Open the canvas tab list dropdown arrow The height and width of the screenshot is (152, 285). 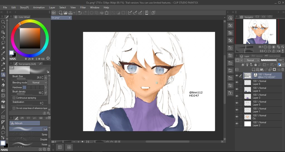(x=225, y=18)
